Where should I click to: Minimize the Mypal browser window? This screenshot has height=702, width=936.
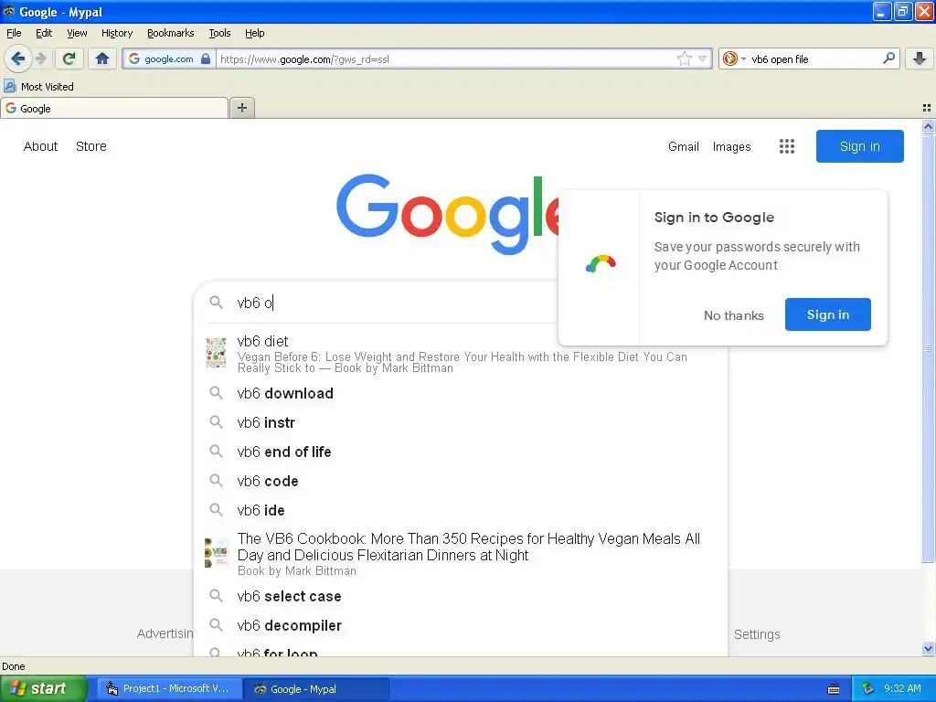882,11
